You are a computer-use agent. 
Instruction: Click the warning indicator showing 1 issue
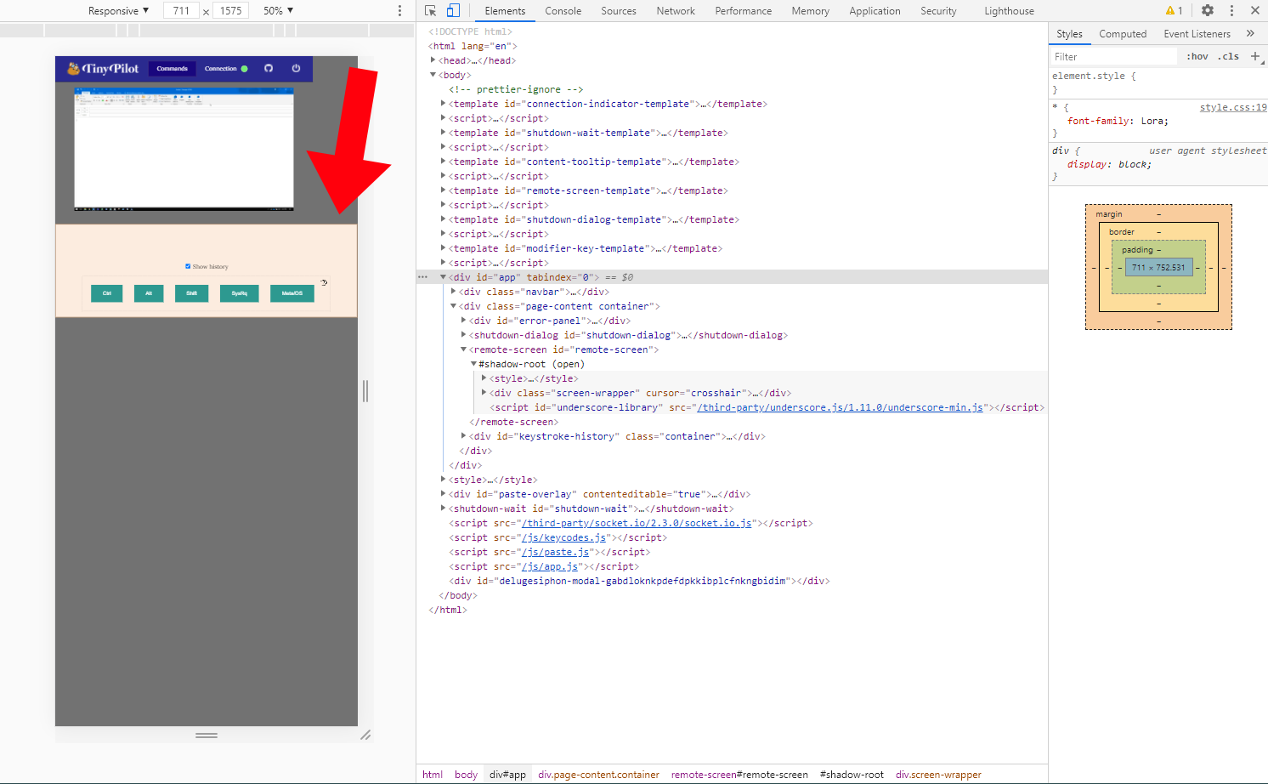pyautogui.click(x=1174, y=10)
